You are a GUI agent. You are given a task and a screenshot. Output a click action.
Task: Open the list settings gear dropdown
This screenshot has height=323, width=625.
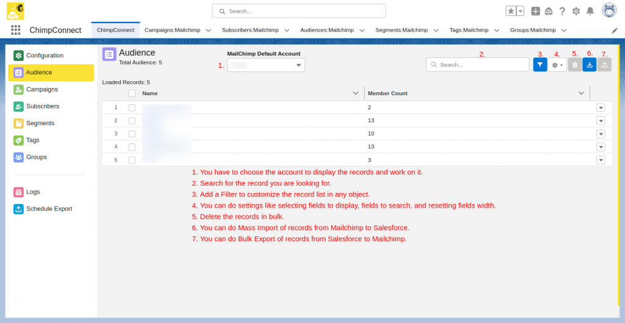coord(557,65)
